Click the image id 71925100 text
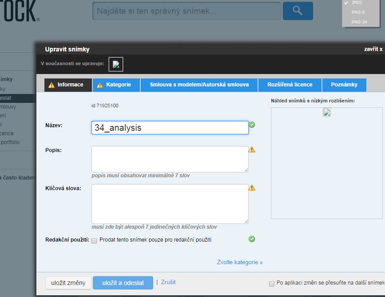Screen dimensions: 385x297 click(x=105, y=106)
